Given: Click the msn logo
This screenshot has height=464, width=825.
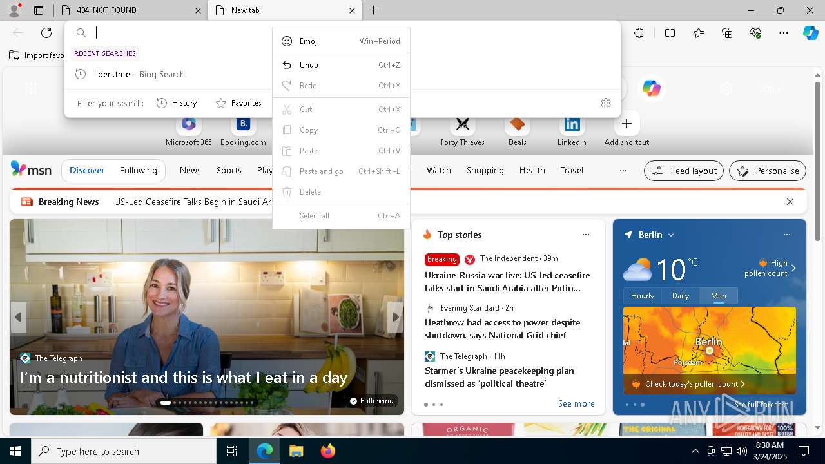Looking at the screenshot, I should tap(31, 169).
